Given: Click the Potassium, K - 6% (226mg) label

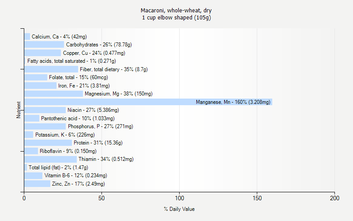Looking at the screenshot, I should click(x=65, y=135).
